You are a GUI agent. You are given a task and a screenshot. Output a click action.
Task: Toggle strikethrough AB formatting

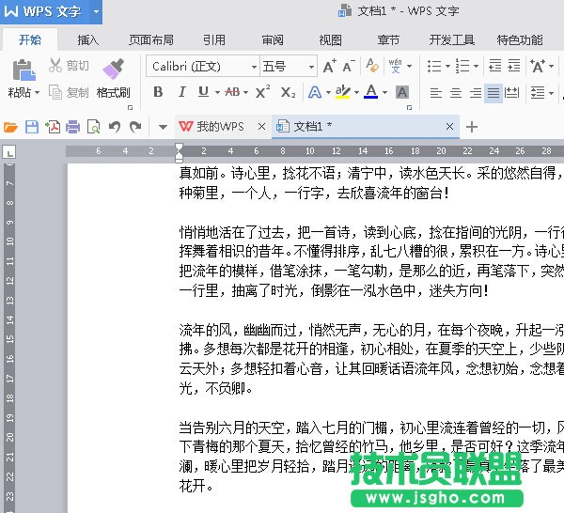232,92
